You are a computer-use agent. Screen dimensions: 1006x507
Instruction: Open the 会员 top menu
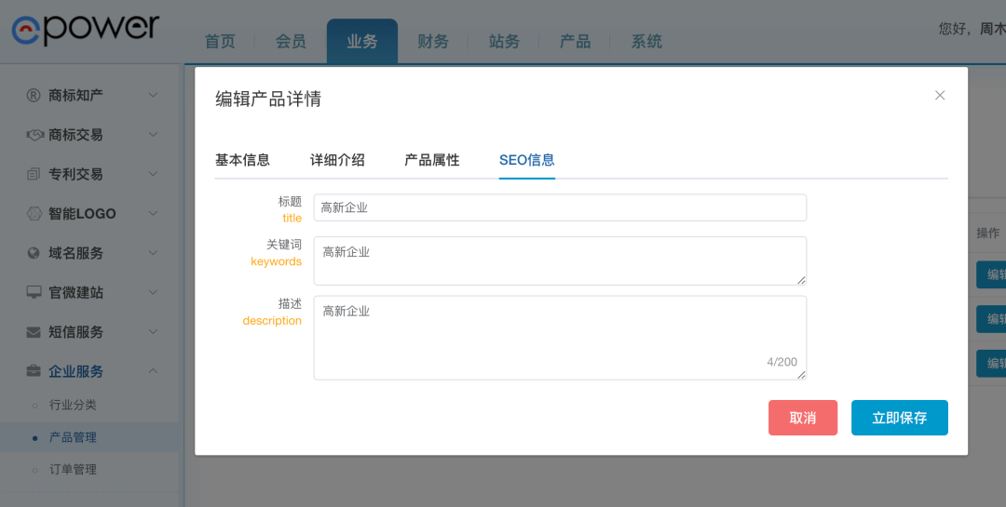(x=291, y=42)
